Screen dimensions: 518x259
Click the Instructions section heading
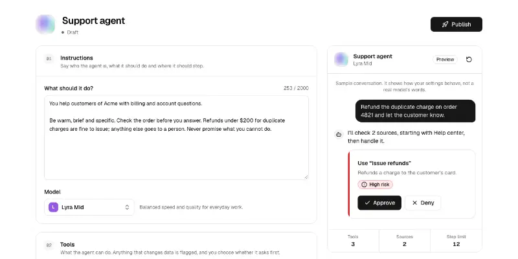(76, 58)
